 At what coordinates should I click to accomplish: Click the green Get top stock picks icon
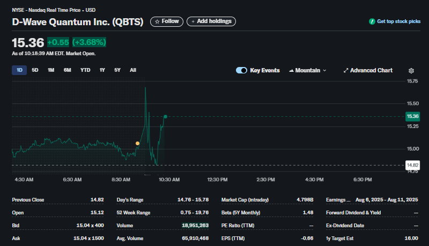[372, 21]
